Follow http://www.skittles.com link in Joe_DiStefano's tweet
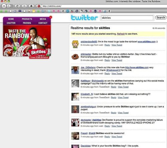Image resolution: width=167 pixels, height=148 pixels. tap(137, 68)
